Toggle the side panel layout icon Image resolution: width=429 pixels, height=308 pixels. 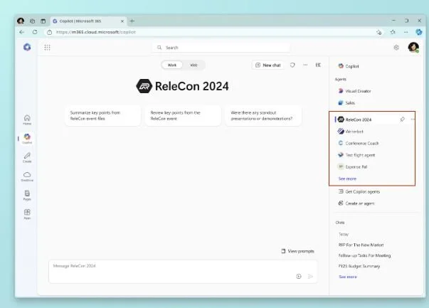[x=318, y=65]
